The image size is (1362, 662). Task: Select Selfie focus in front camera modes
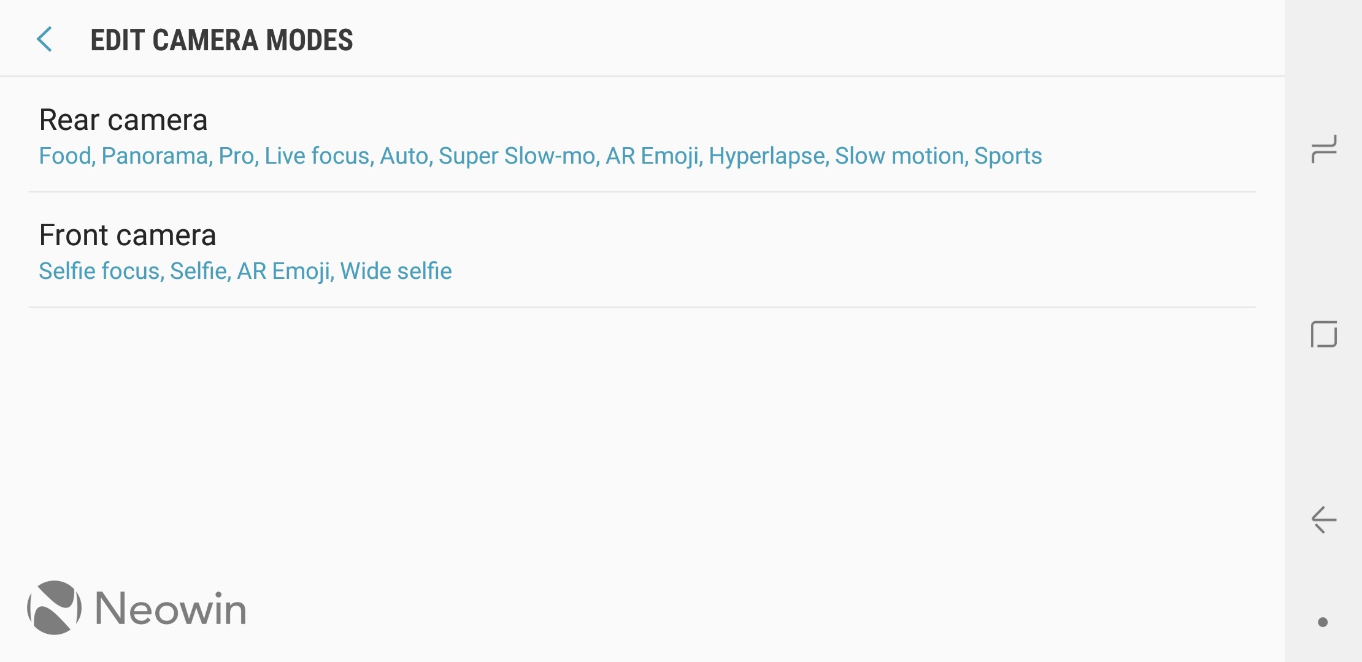pos(99,271)
